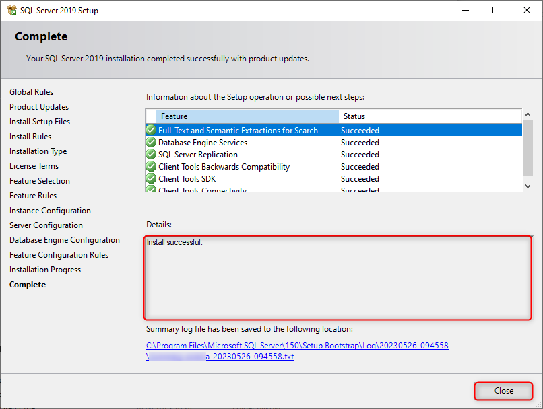Screen dimensions: 543x409
Task: Click the Feature Selection step
Action: click(x=40, y=181)
